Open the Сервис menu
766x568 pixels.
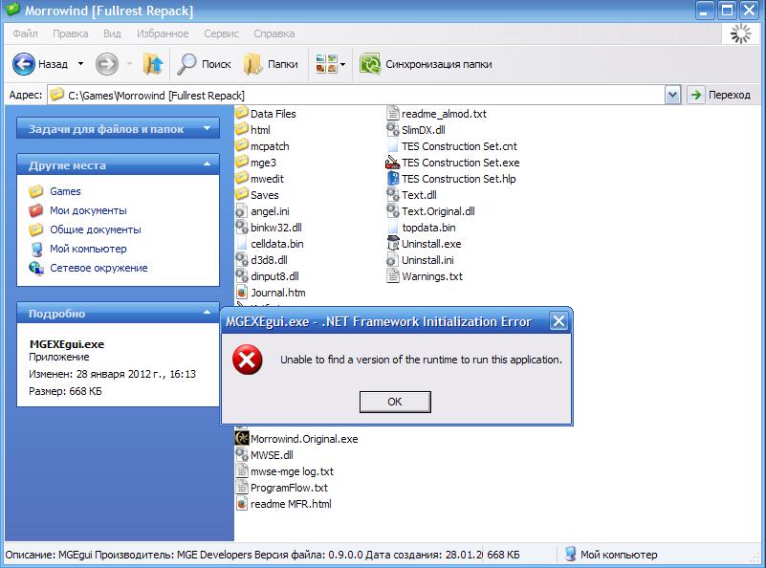221,33
